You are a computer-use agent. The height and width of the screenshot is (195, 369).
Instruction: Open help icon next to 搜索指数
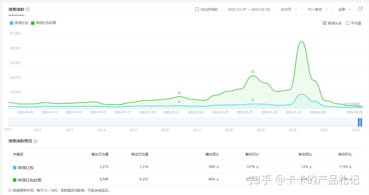tap(28, 10)
